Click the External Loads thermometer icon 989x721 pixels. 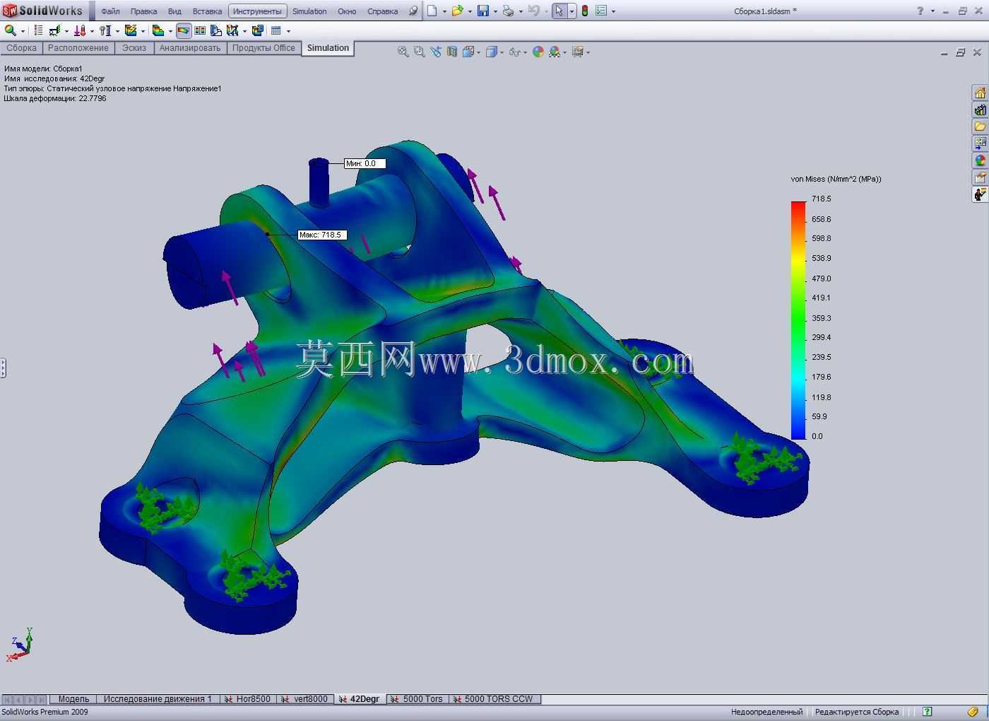click(x=80, y=30)
